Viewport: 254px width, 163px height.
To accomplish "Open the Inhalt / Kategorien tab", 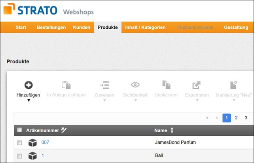I will [145, 28].
